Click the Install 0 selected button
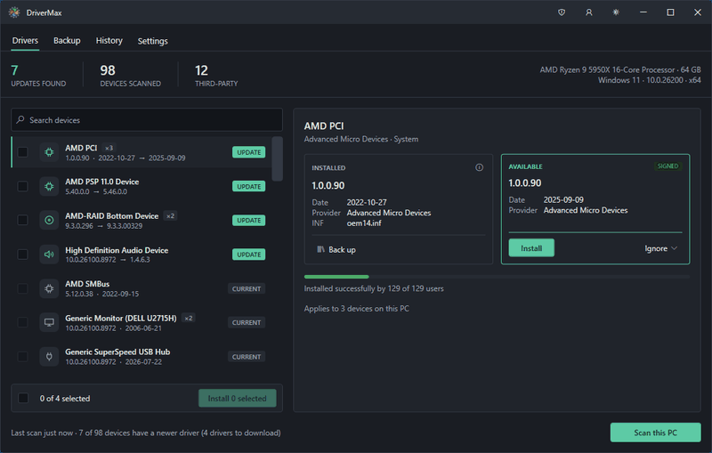Screen dimensions: 712x453 (x=237, y=398)
